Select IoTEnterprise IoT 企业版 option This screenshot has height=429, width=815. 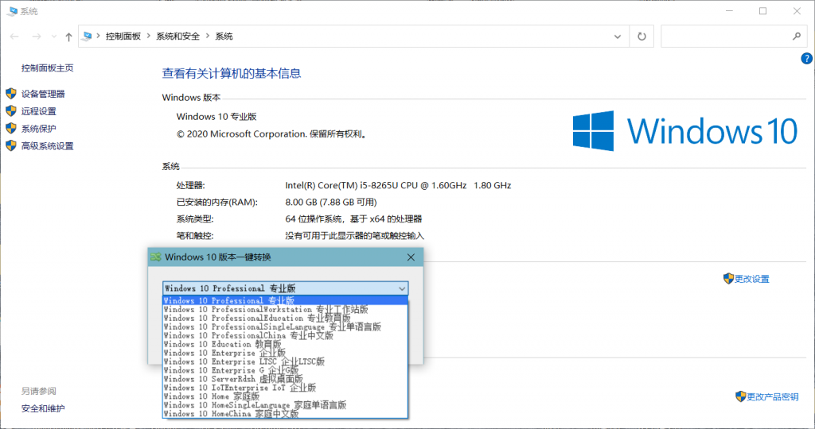pyautogui.click(x=286, y=388)
